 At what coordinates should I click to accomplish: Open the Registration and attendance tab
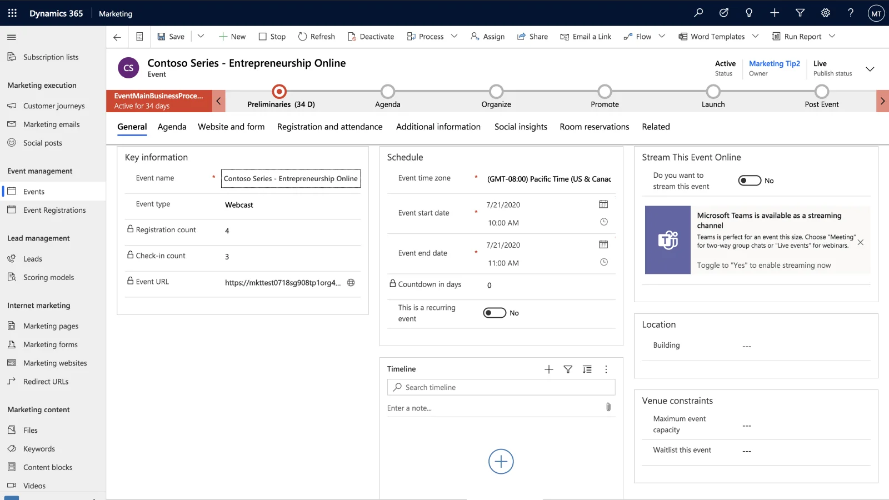[329, 127]
